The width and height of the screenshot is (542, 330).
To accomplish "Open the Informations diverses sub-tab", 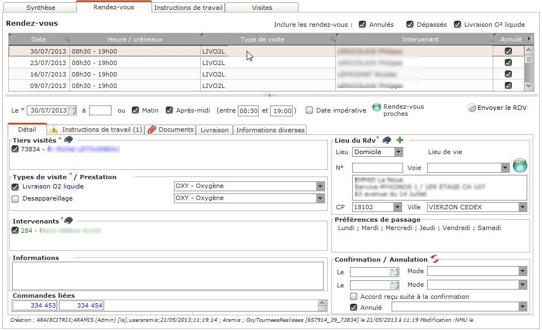I will [x=270, y=130].
